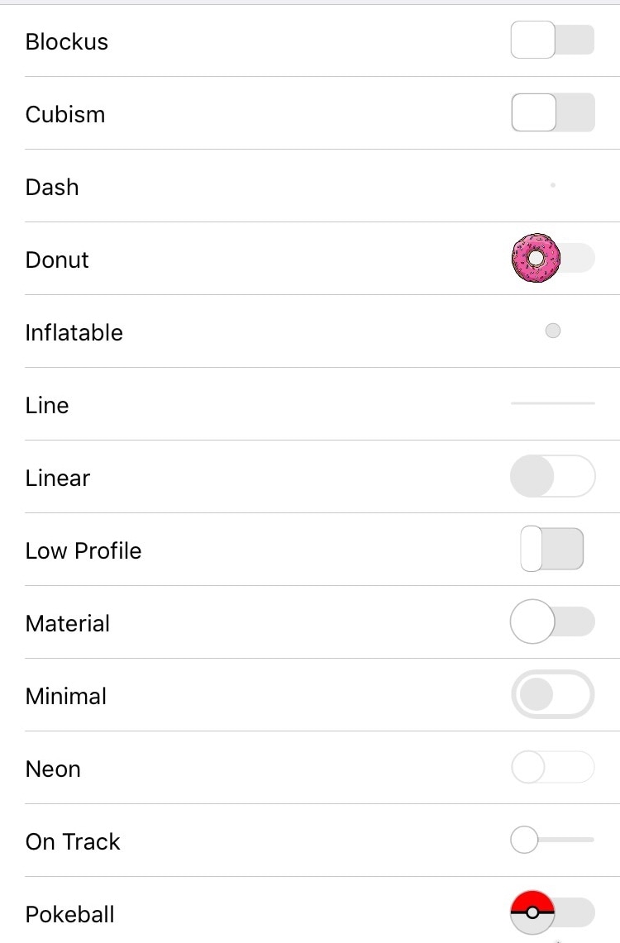
Task: Enable the Blockus square toggle
Action: (553, 40)
